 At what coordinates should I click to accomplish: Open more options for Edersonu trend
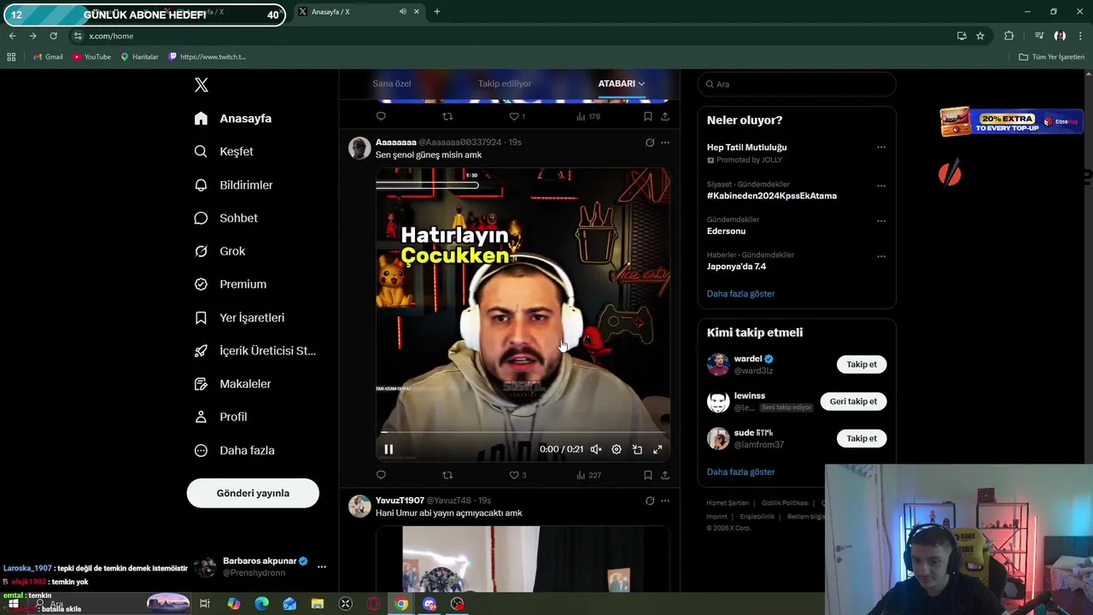coord(881,220)
